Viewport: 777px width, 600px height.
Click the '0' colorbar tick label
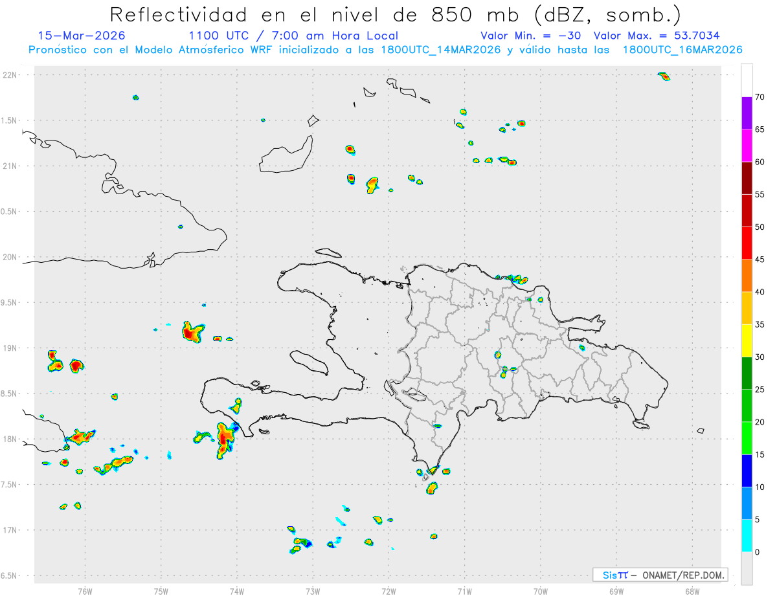(758, 552)
